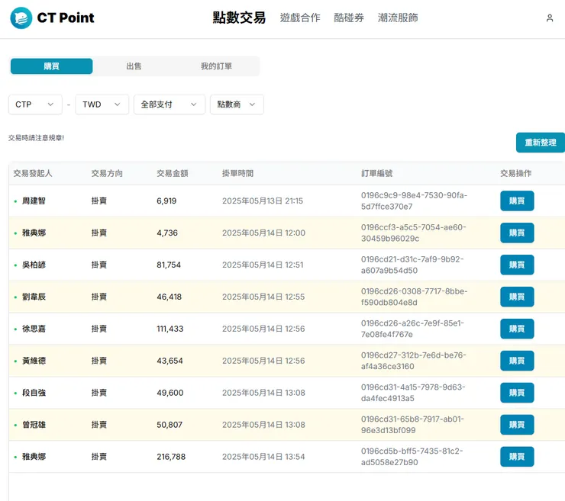Click 購買 on the 216,788 order row

[517, 457]
